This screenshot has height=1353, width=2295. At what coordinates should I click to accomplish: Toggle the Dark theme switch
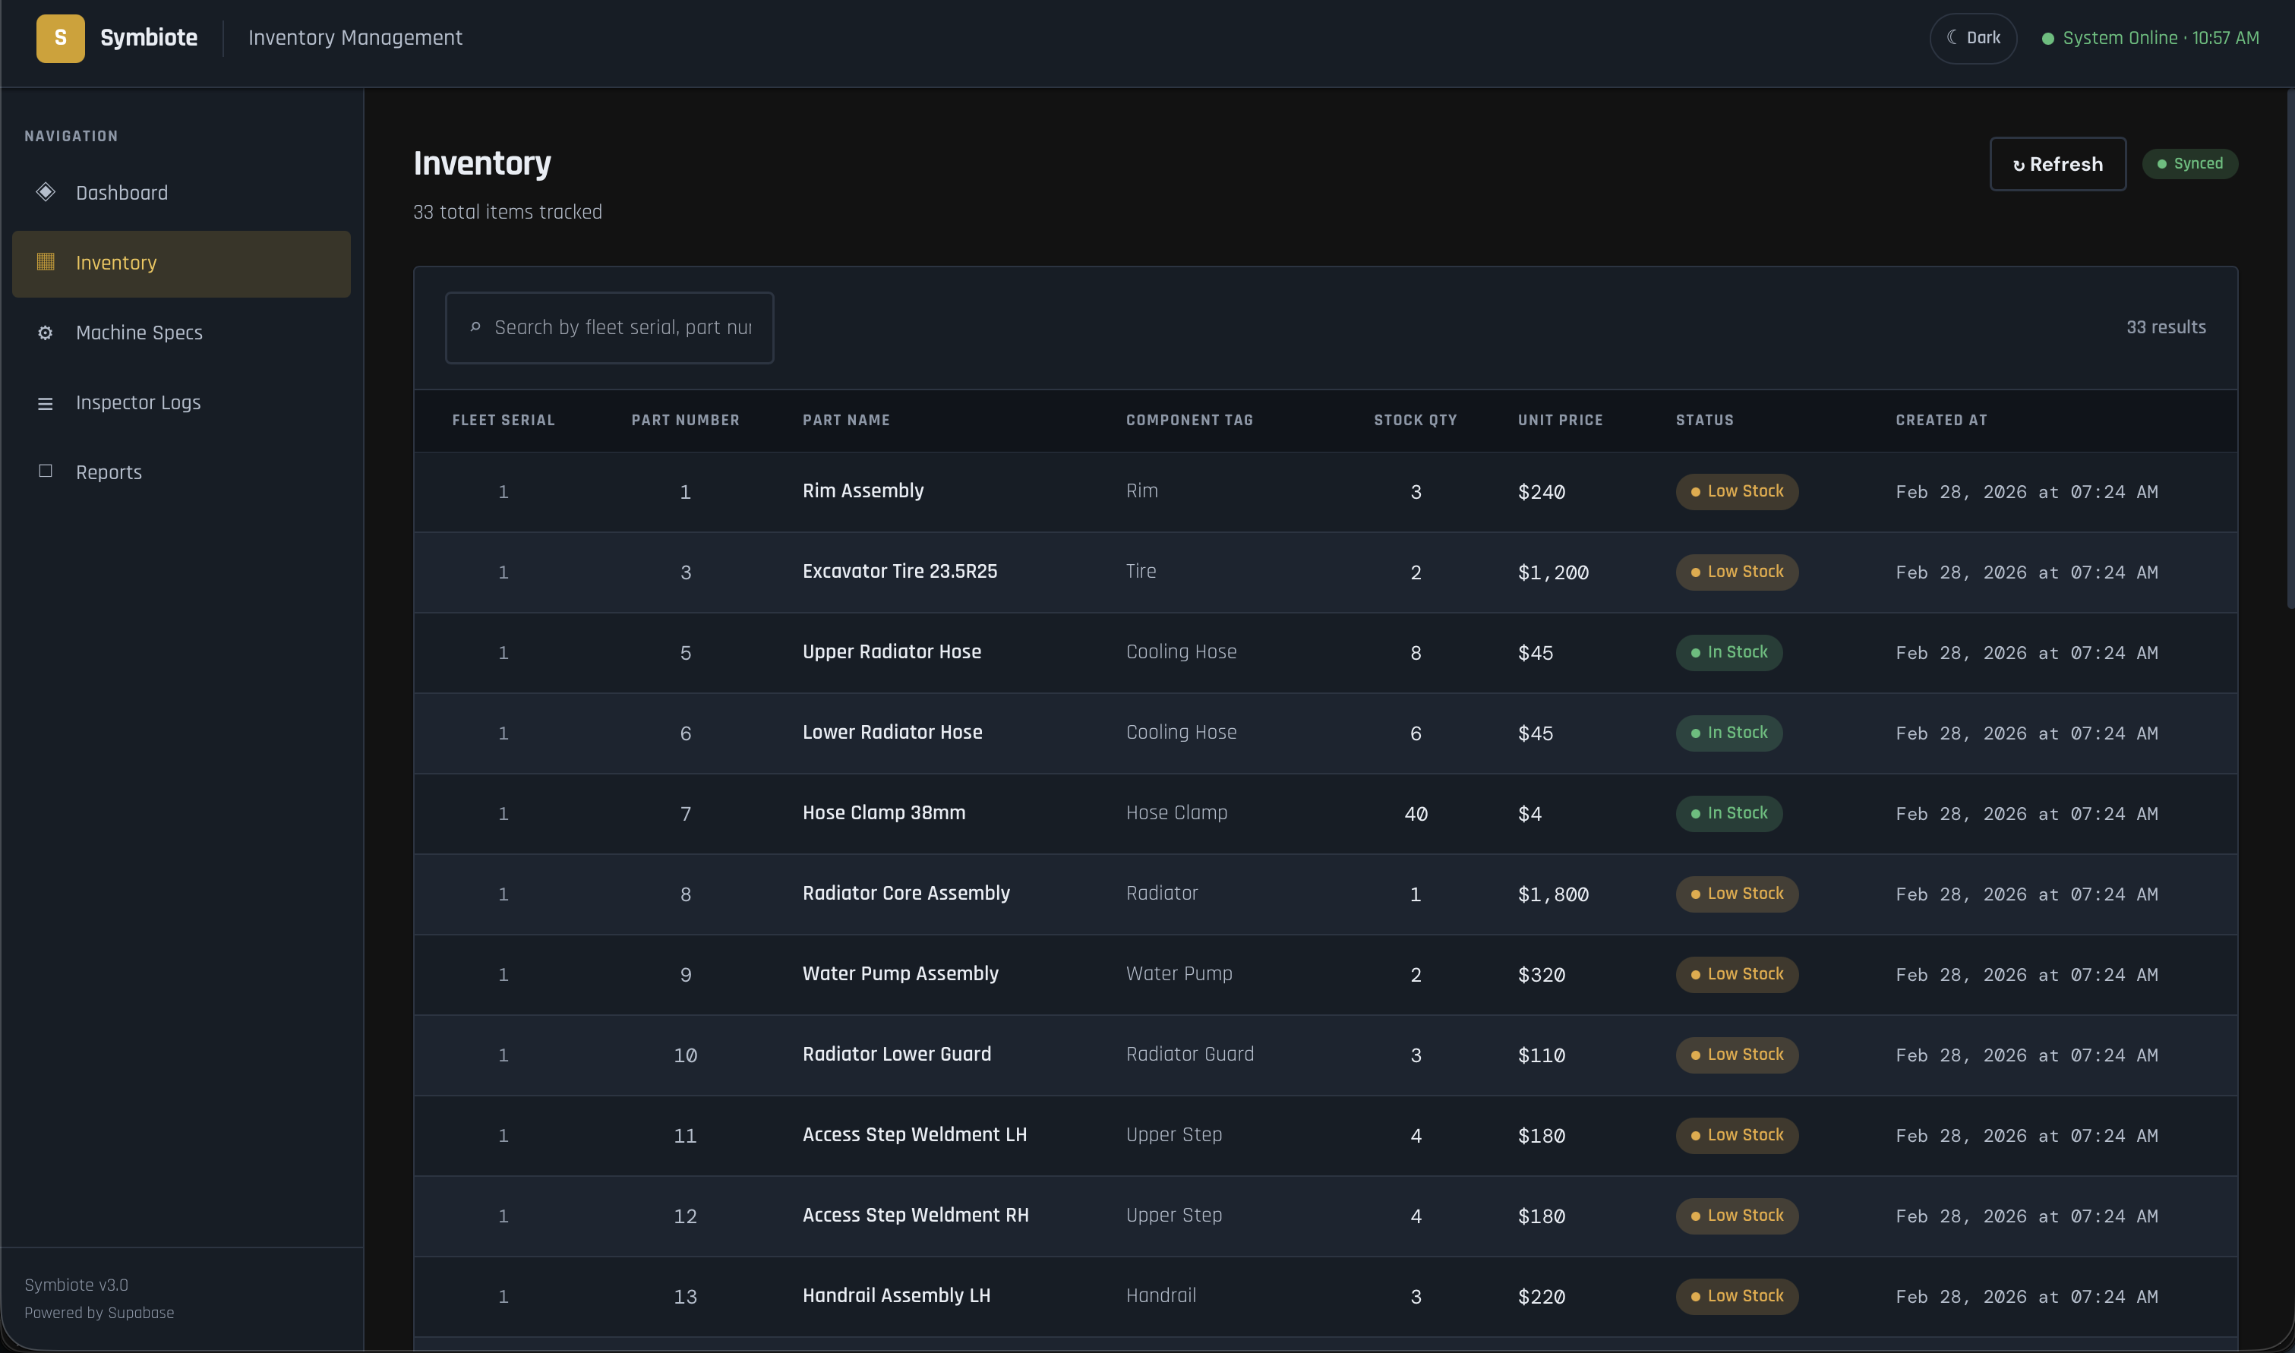coord(1973,38)
